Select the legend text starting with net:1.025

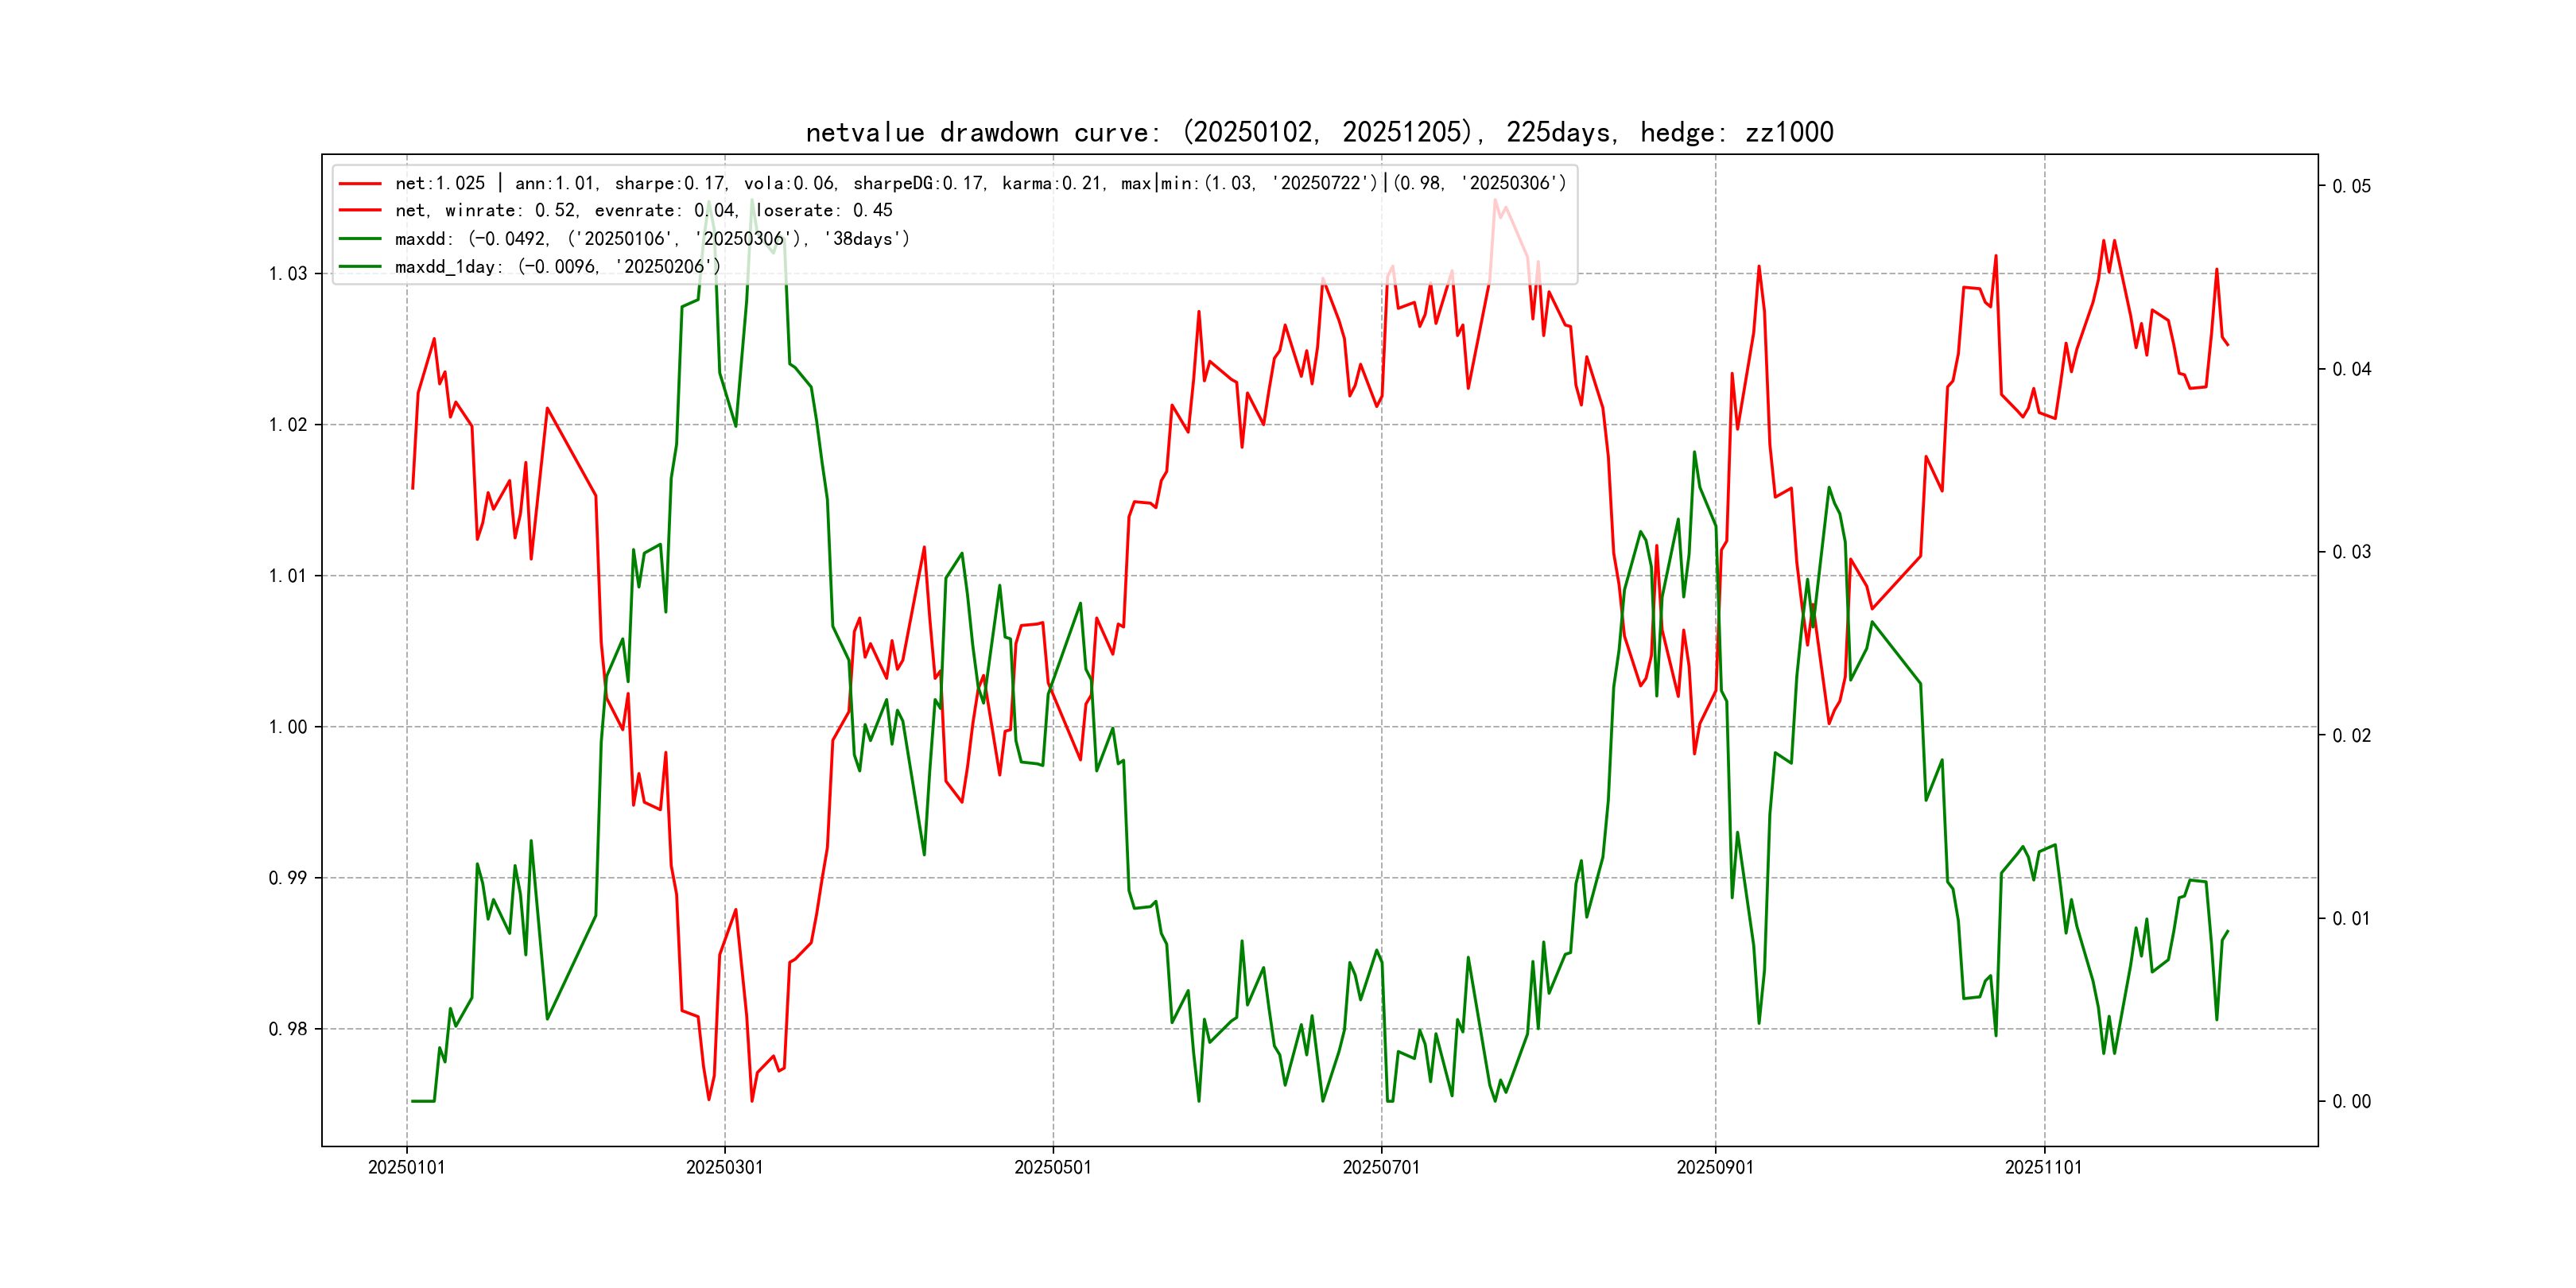tap(980, 183)
